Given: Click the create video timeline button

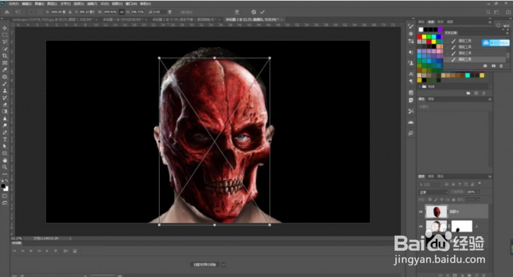Looking at the screenshot, I should [x=205, y=265].
